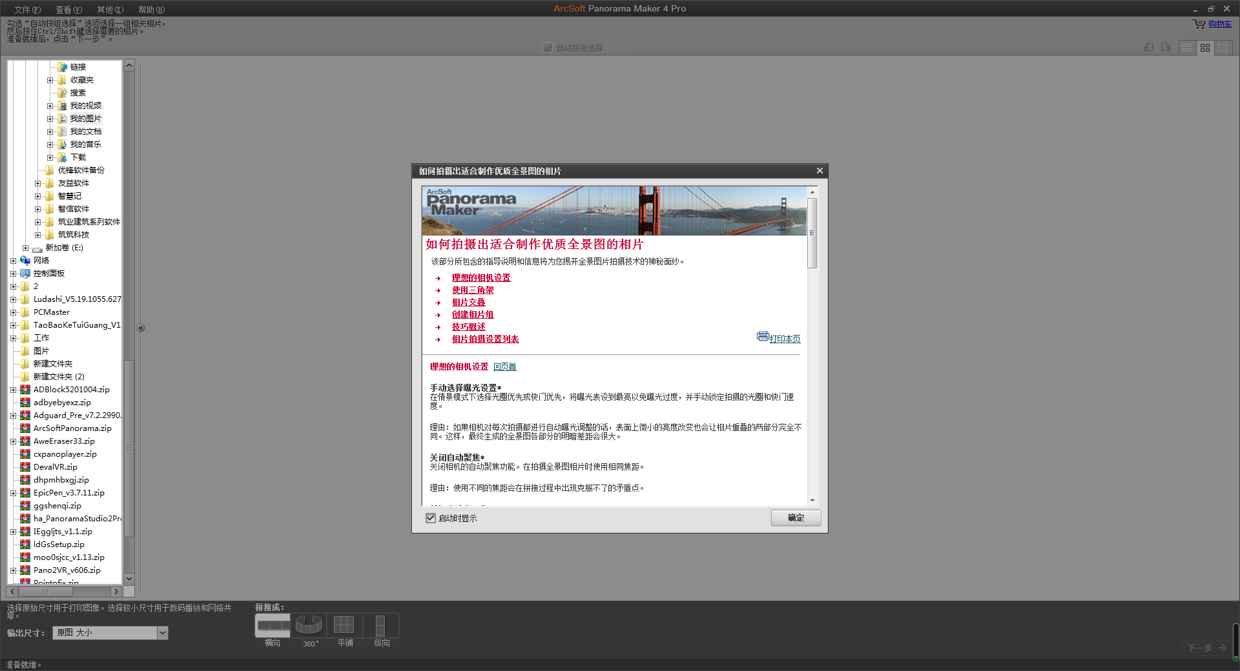Expand the PCMaster folder node
Image resolution: width=1240 pixels, height=671 pixels.
[x=13, y=312]
